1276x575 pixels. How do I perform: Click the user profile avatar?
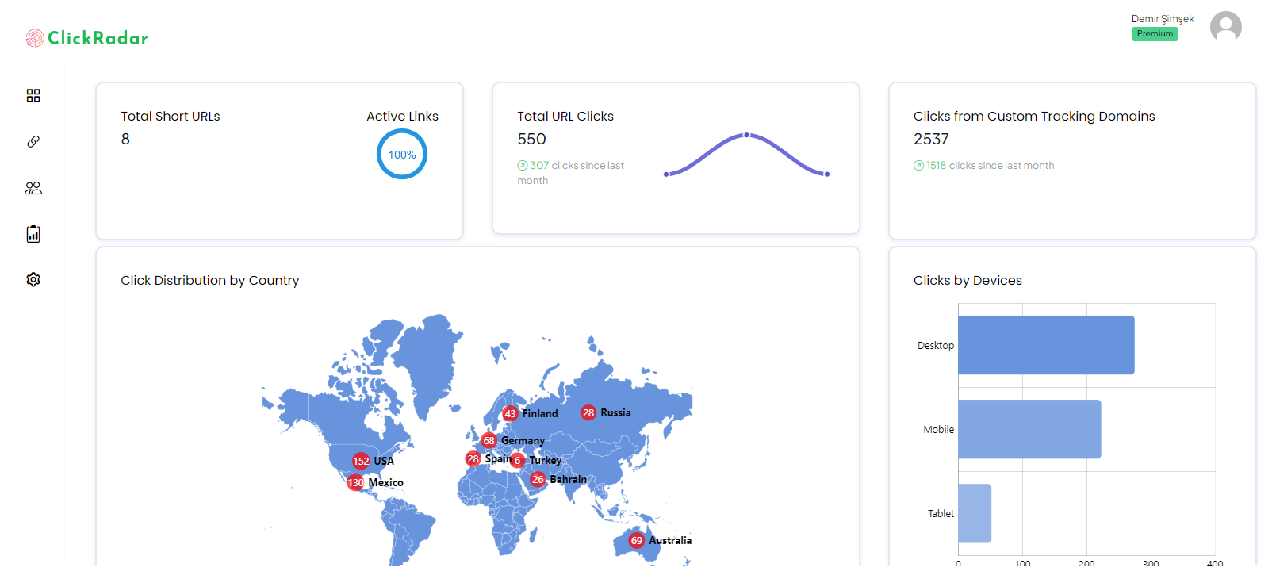pos(1225,27)
